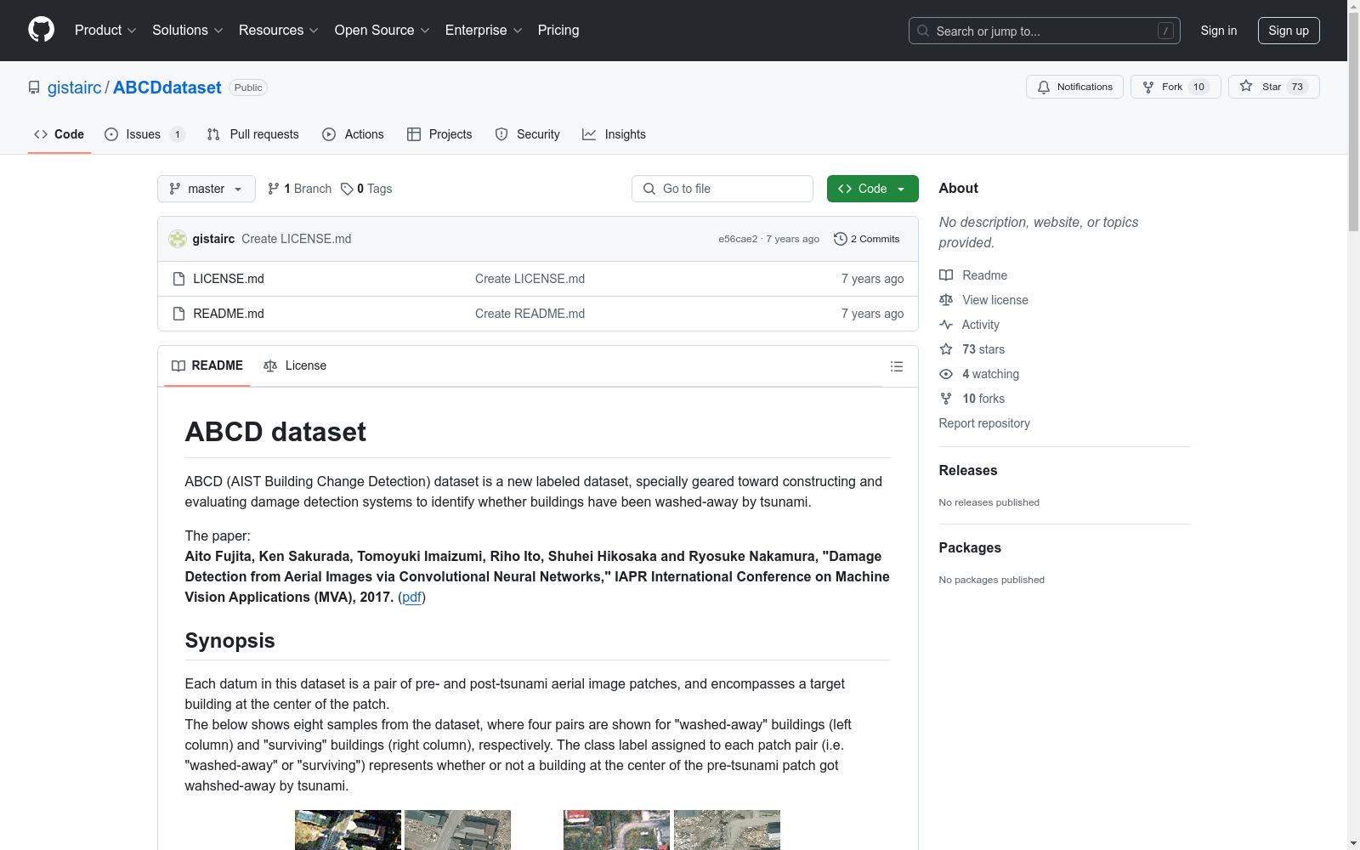
Task: Open the pdf link of the paper
Action: point(412,598)
